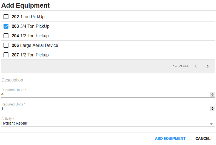
Task: Click the 202 1Ton PickUp row label
Action: pyautogui.click(x=28, y=17)
